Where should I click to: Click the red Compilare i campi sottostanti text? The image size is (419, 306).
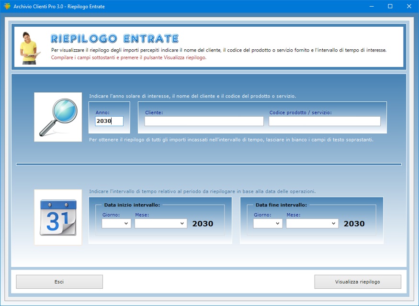128,57
